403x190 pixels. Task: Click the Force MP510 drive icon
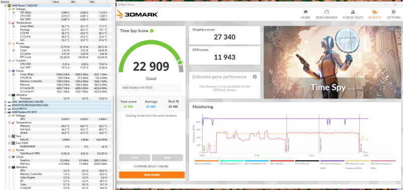click(x=9, y=109)
